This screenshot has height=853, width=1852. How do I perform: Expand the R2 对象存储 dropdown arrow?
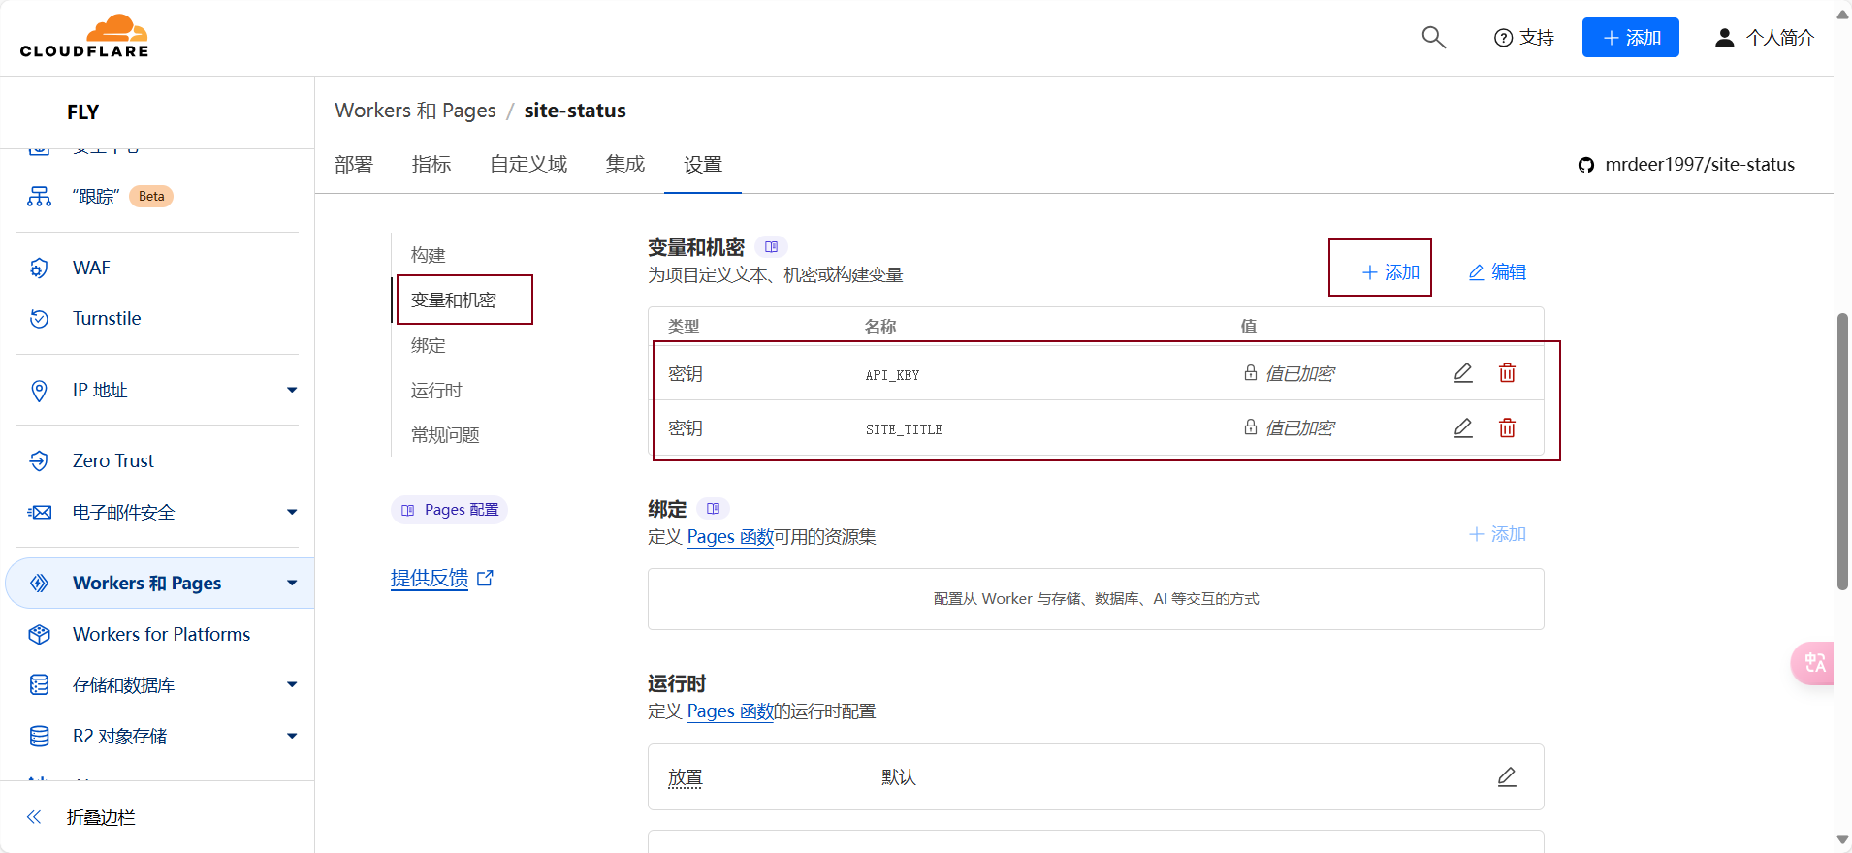click(x=292, y=736)
